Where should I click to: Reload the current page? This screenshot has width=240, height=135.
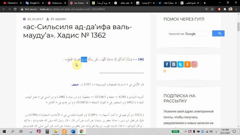point(15,9)
